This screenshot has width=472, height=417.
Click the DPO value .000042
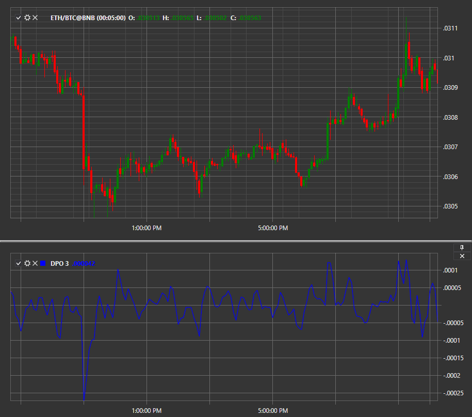[84, 263]
